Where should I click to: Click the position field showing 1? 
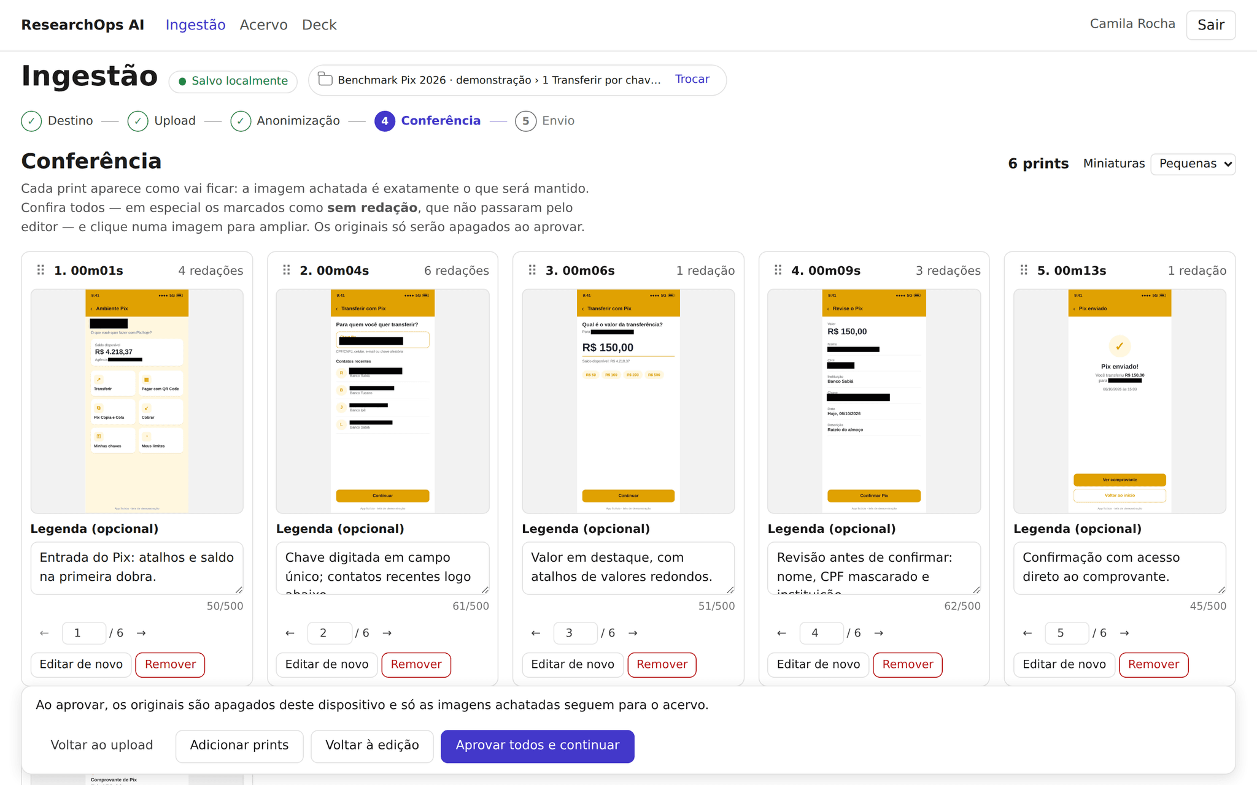pos(84,633)
